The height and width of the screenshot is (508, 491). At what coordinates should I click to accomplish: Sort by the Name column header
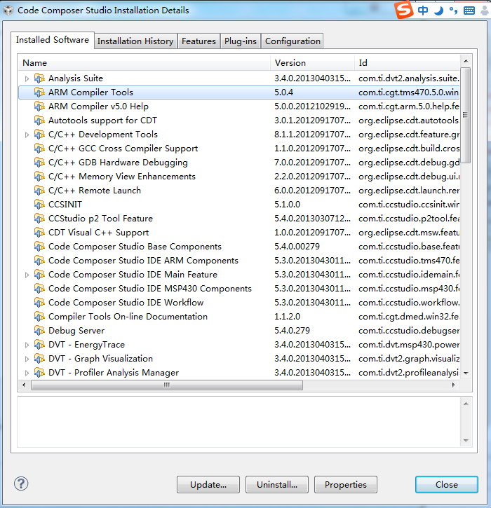click(144, 62)
